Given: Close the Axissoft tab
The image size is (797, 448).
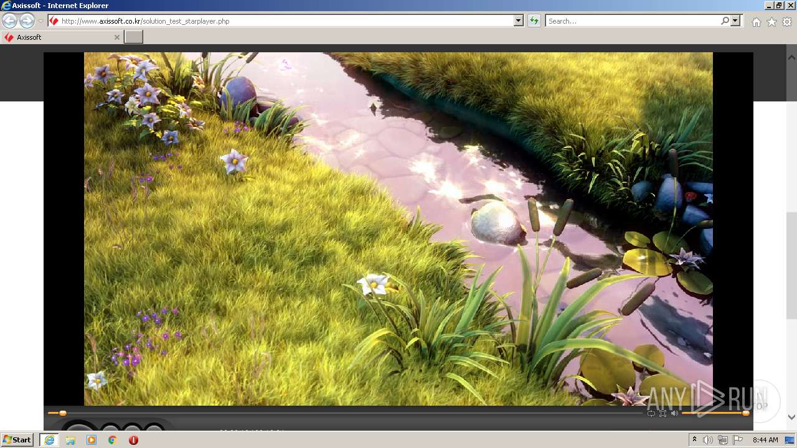Looking at the screenshot, I should coord(116,37).
